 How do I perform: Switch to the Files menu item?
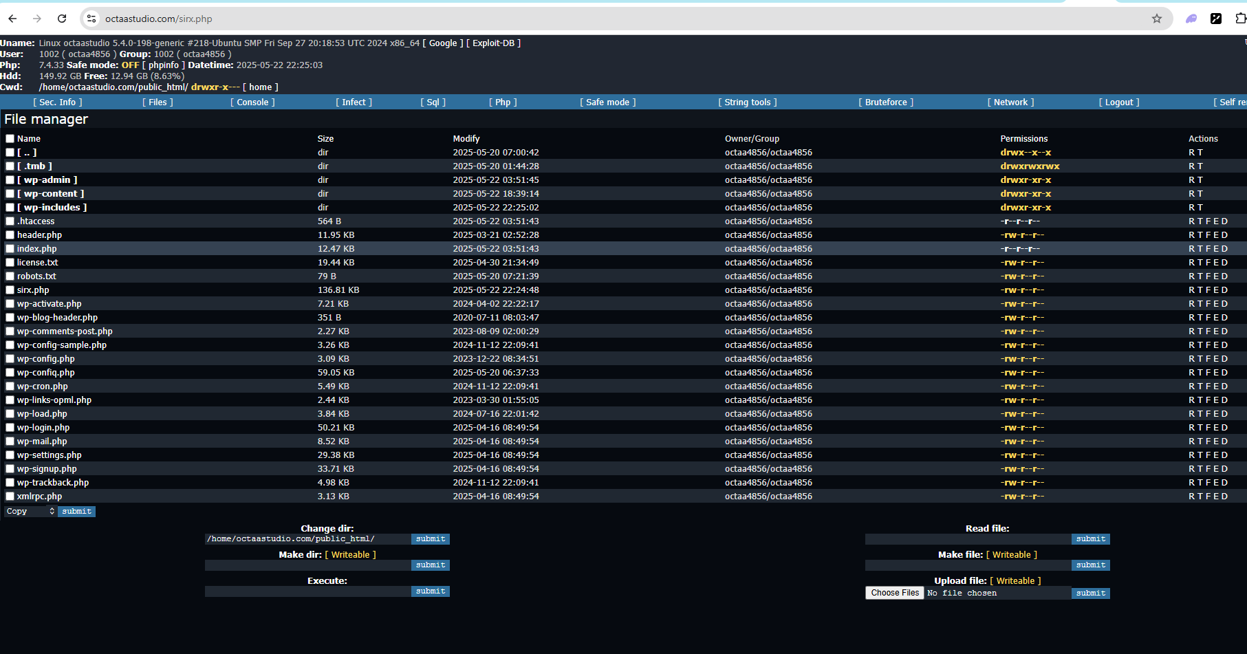point(158,102)
